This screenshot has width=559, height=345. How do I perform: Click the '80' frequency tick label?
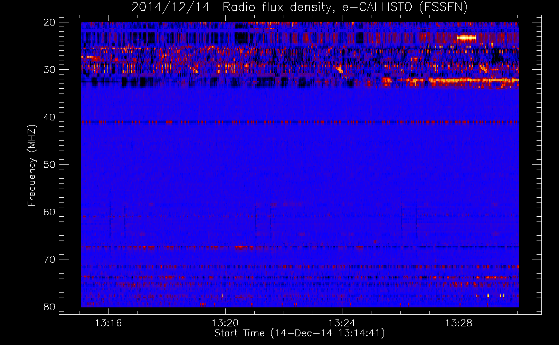(49, 307)
